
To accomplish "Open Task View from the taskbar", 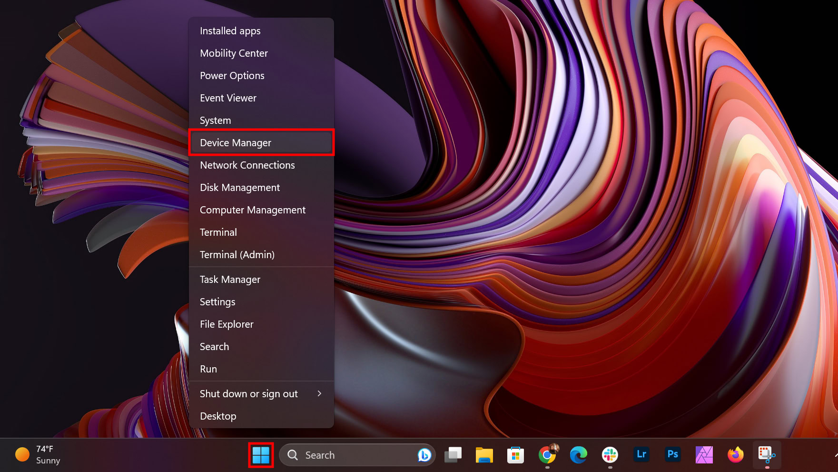I will point(453,455).
